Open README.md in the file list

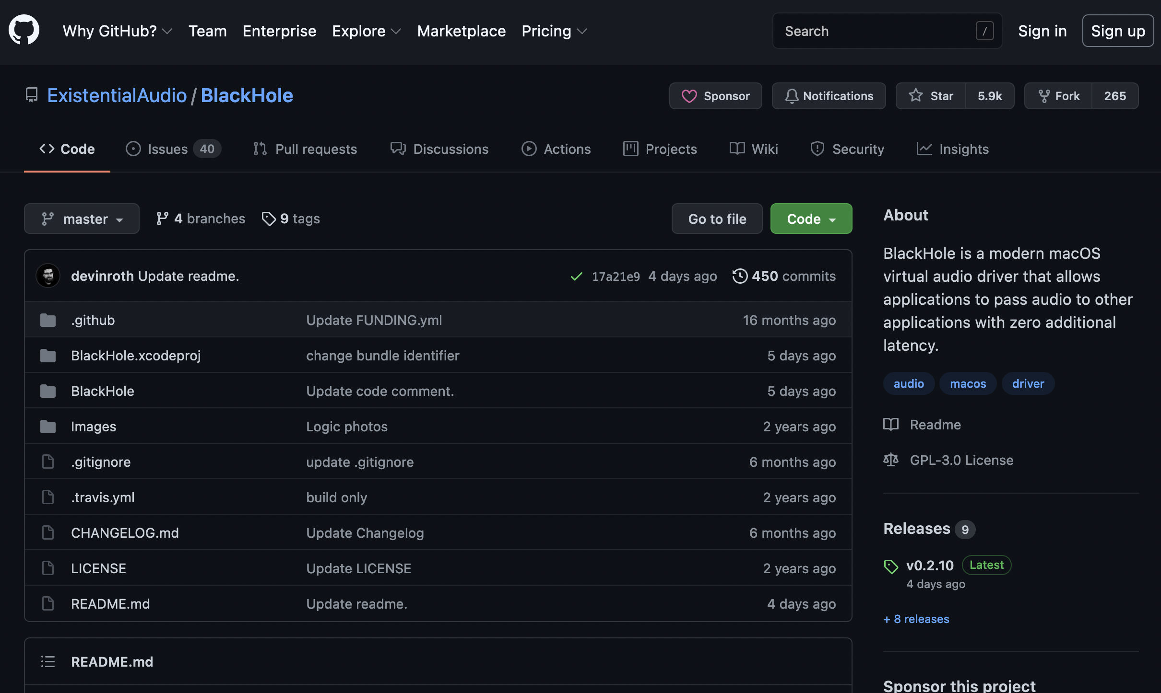coord(110,604)
